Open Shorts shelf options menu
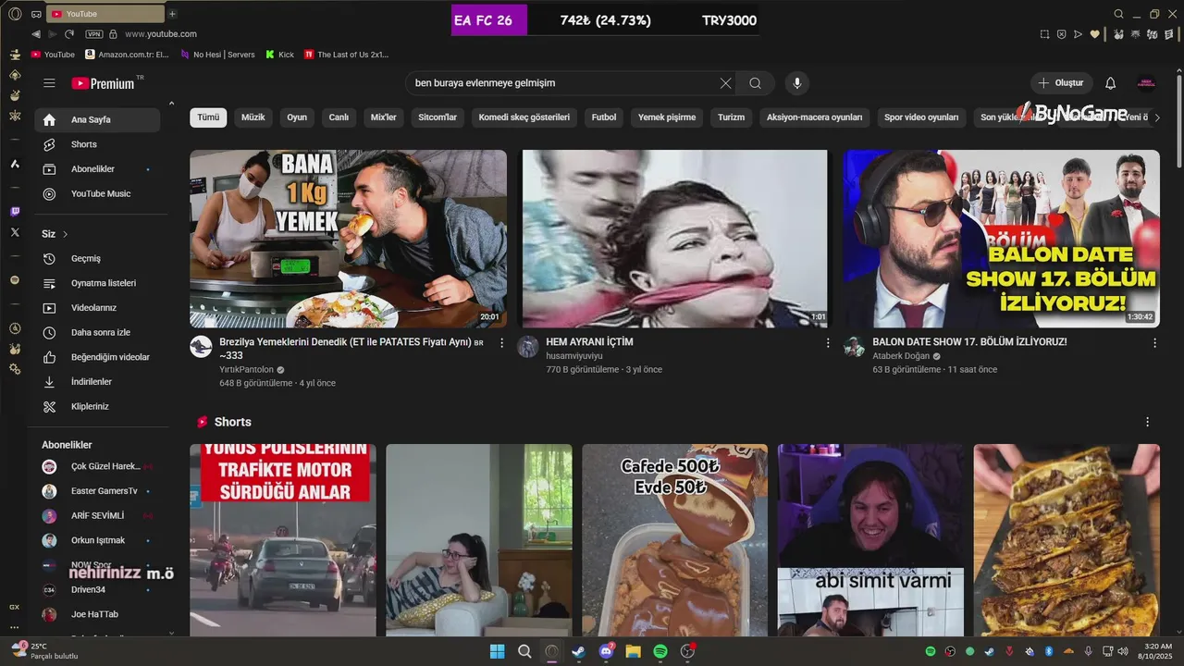This screenshot has width=1184, height=666. pyautogui.click(x=1148, y=422)
